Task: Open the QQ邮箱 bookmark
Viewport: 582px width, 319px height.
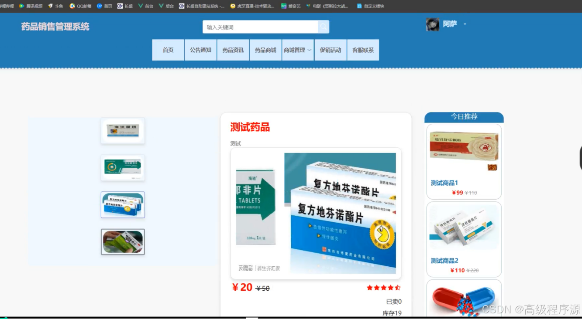Action: 80,6
